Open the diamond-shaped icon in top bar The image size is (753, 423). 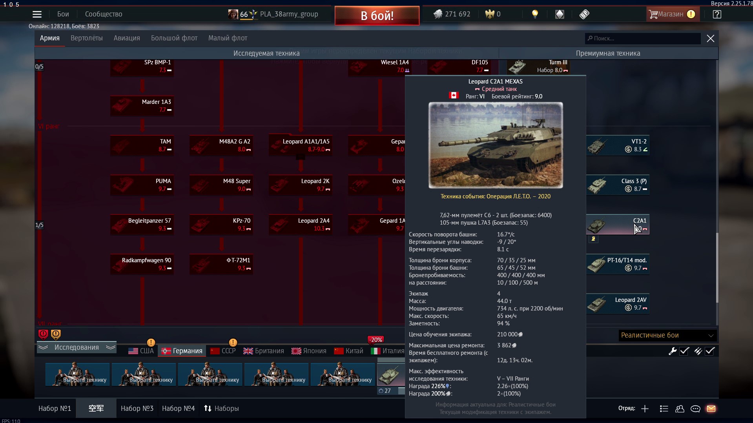(x=560, y=14)
